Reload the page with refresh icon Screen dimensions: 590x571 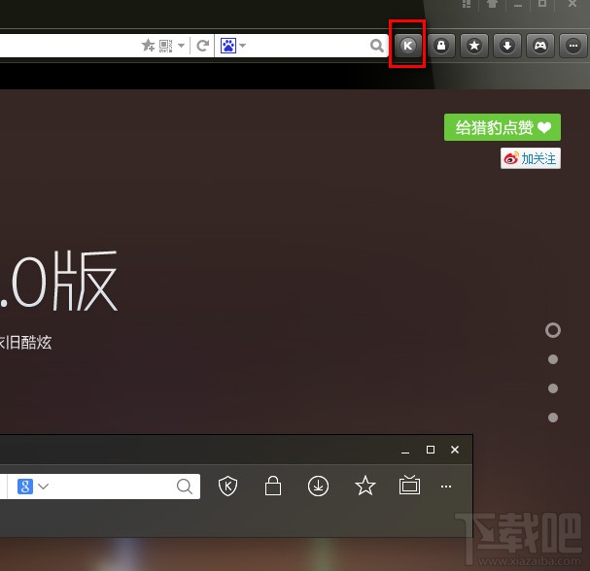click(x=203, y=46)
